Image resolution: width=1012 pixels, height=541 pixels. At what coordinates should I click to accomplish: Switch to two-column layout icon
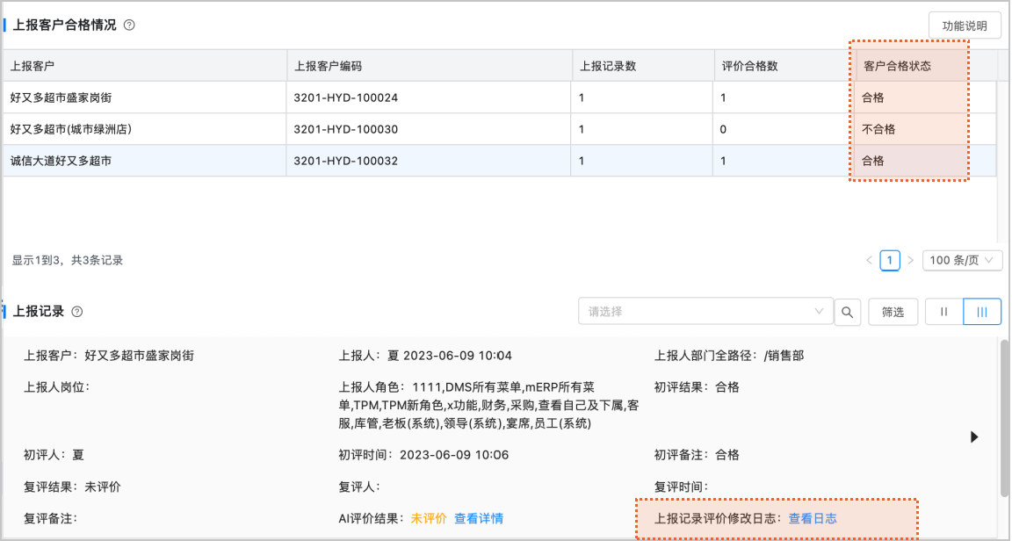tap(943, 313)
